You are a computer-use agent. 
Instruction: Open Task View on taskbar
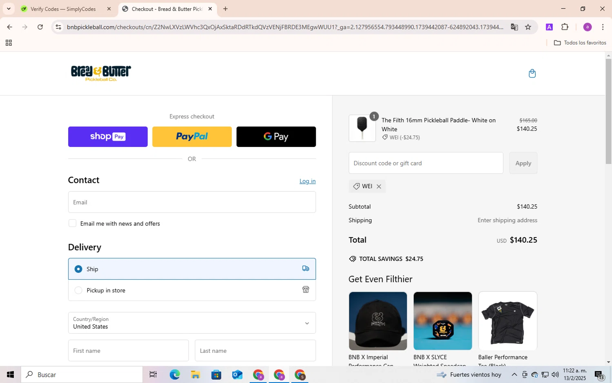[x=153, y=375]
